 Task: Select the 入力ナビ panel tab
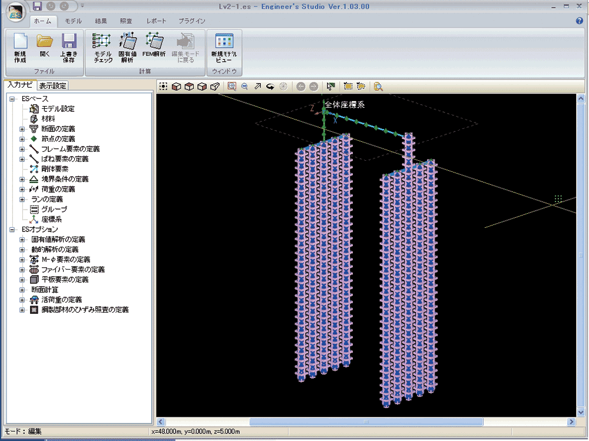tap(20, 85)
